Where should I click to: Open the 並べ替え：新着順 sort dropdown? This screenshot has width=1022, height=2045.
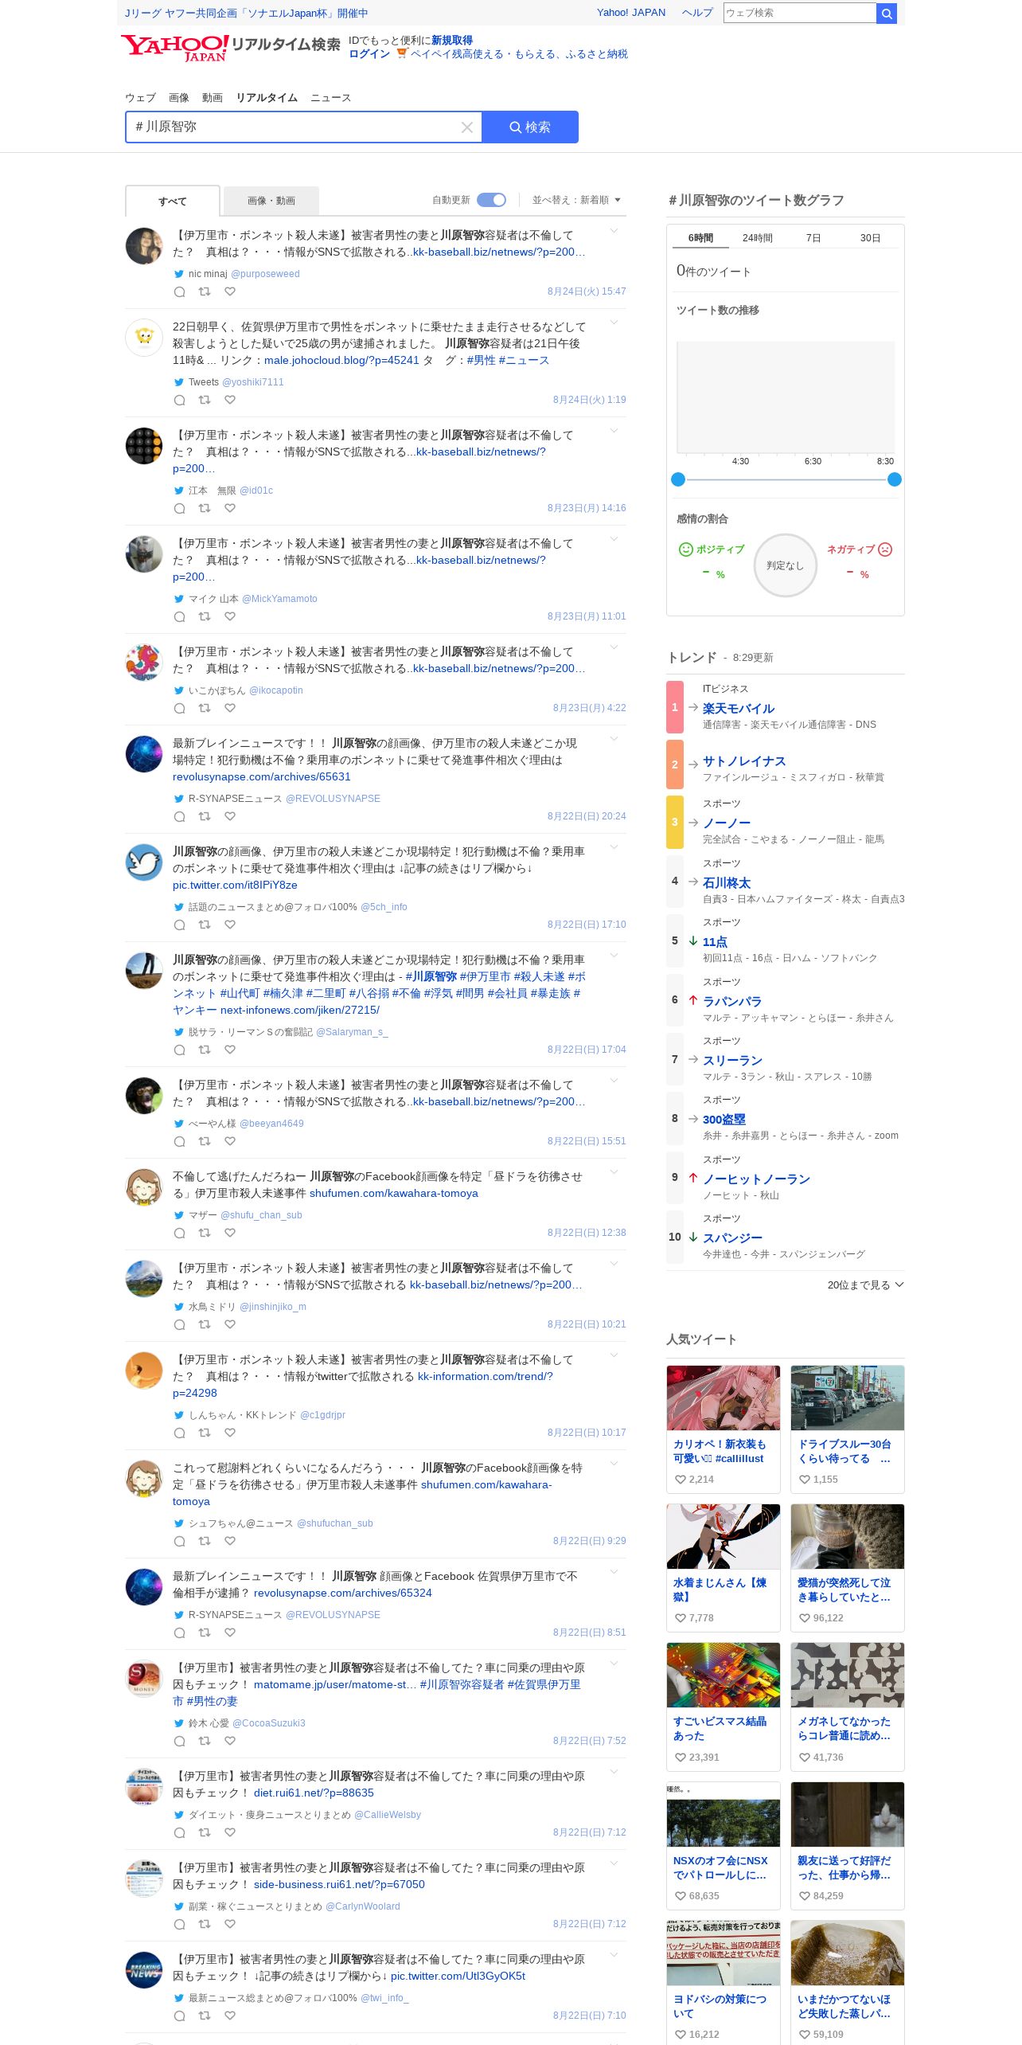point(576,200)
